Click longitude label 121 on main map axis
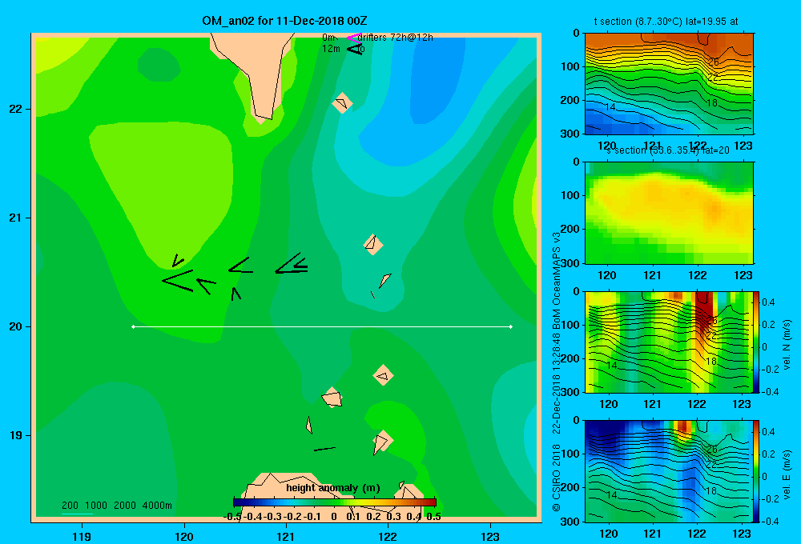The height and width of the screenshot is (544, 801). click(x=286, y=536)
